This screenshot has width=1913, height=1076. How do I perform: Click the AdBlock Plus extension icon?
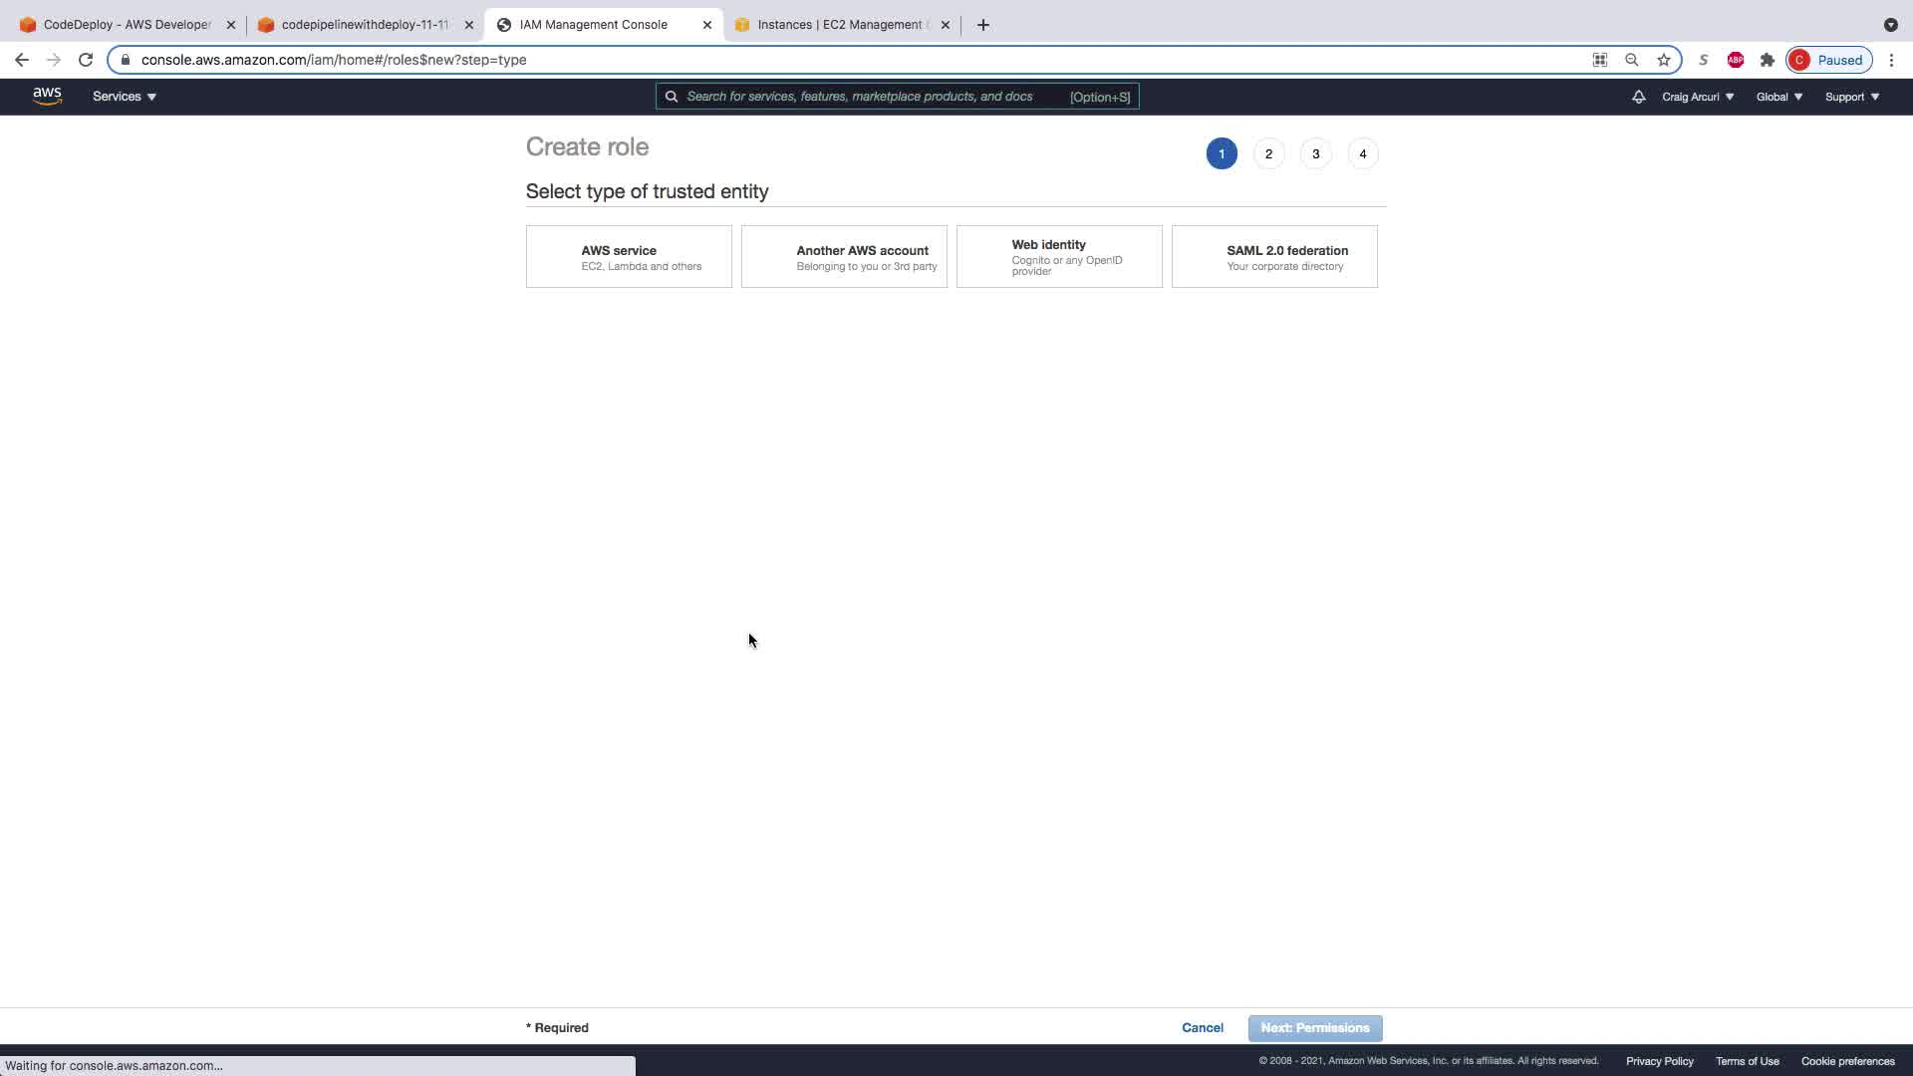[x=1736, y=60]
